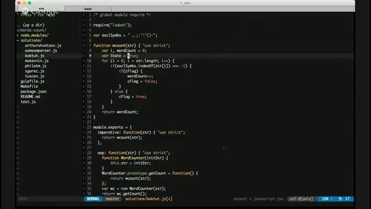Open philatm.js file
This screenshot has height=209, width=371.
click(x=36, y=66)
